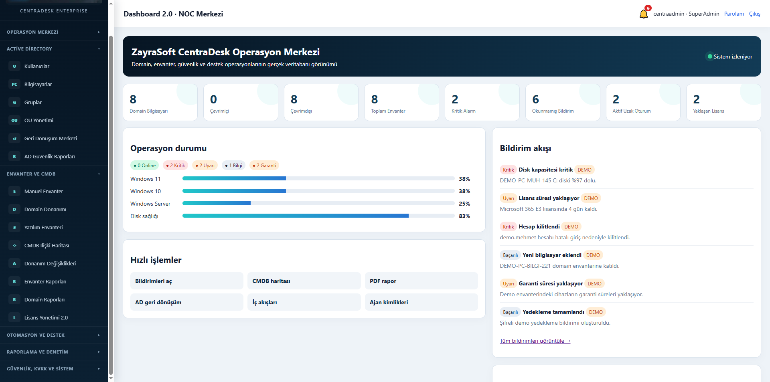Click the Lisans Yönetimi 2.0 icon
770x382 pixels.
(x=14, y=317)
